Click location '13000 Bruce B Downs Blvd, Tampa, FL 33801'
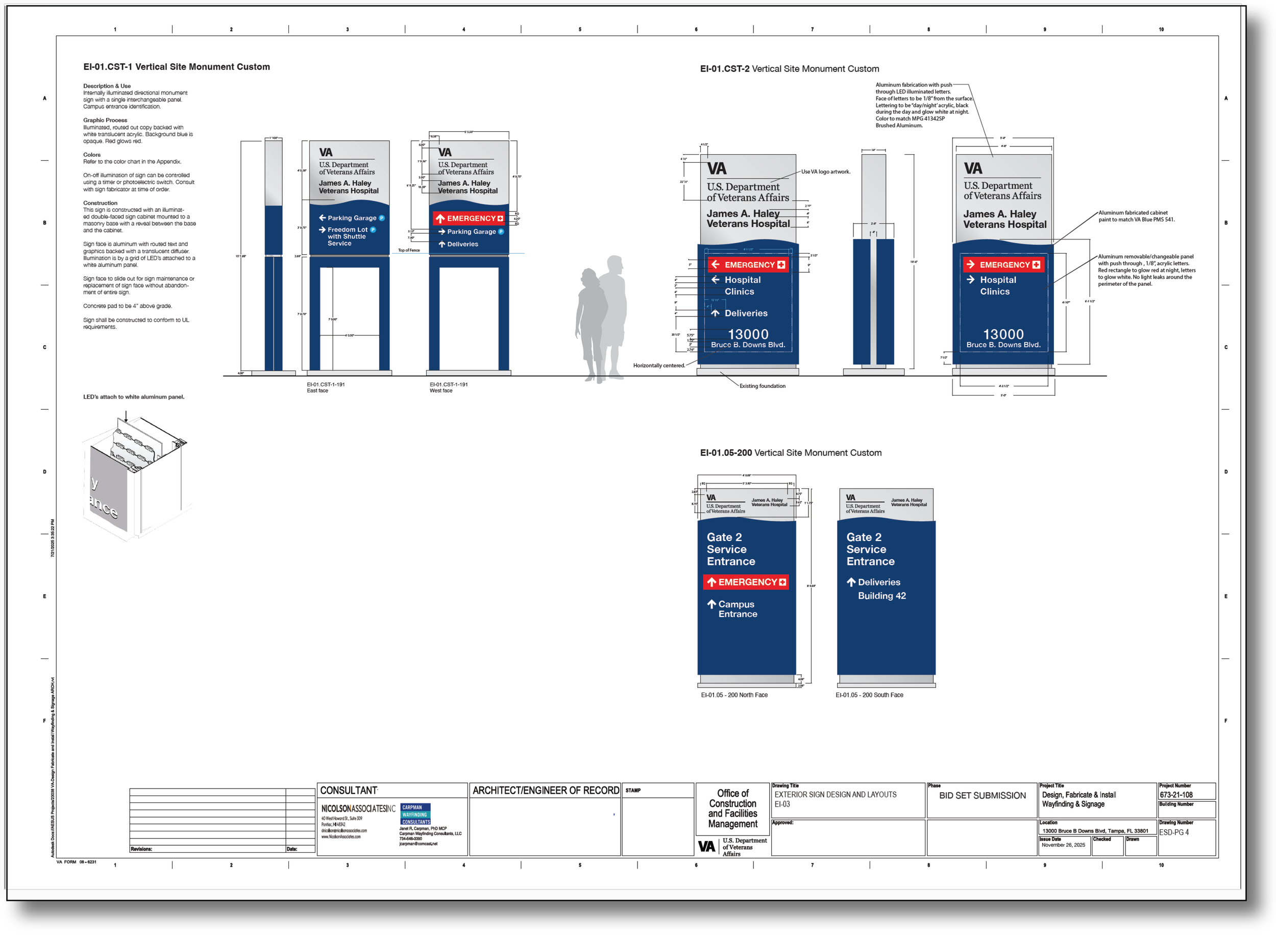The image size is (1276, 935). point(1095,831)
